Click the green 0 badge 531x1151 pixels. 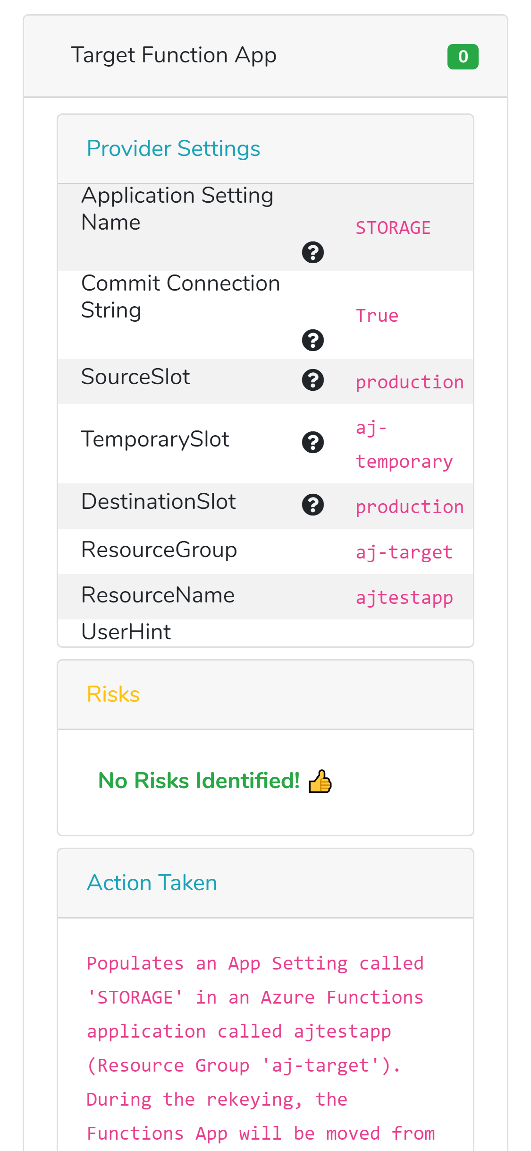click(463, 57)
